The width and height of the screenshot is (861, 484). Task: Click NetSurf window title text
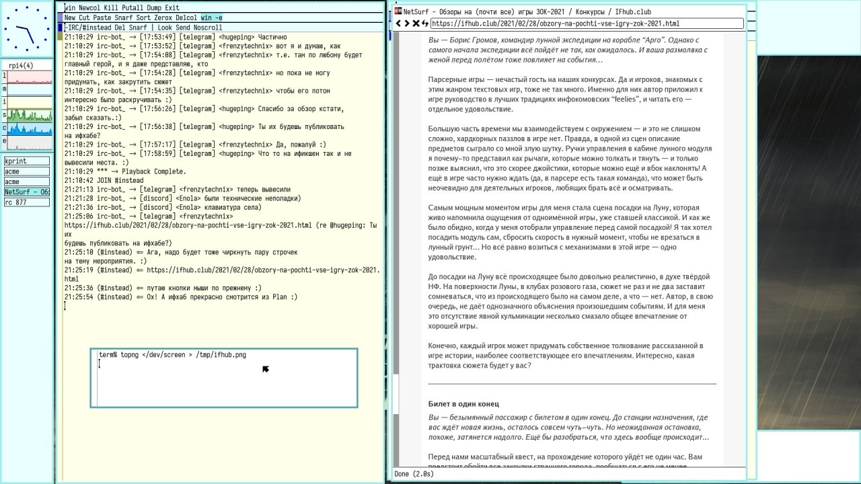click(527, 11)
